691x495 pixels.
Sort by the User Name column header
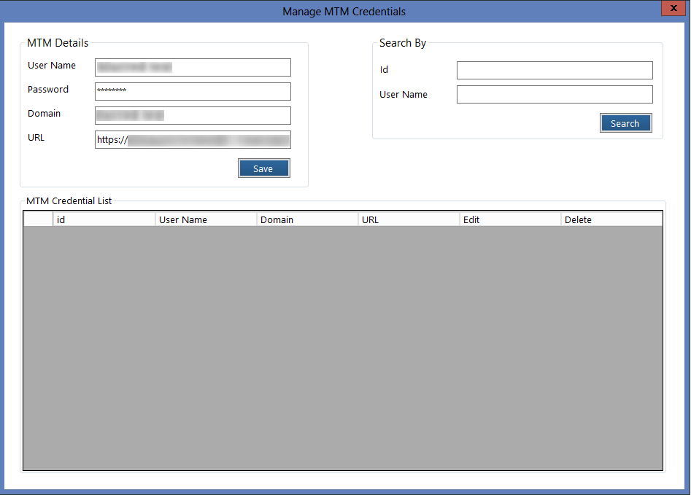point(206,219)
